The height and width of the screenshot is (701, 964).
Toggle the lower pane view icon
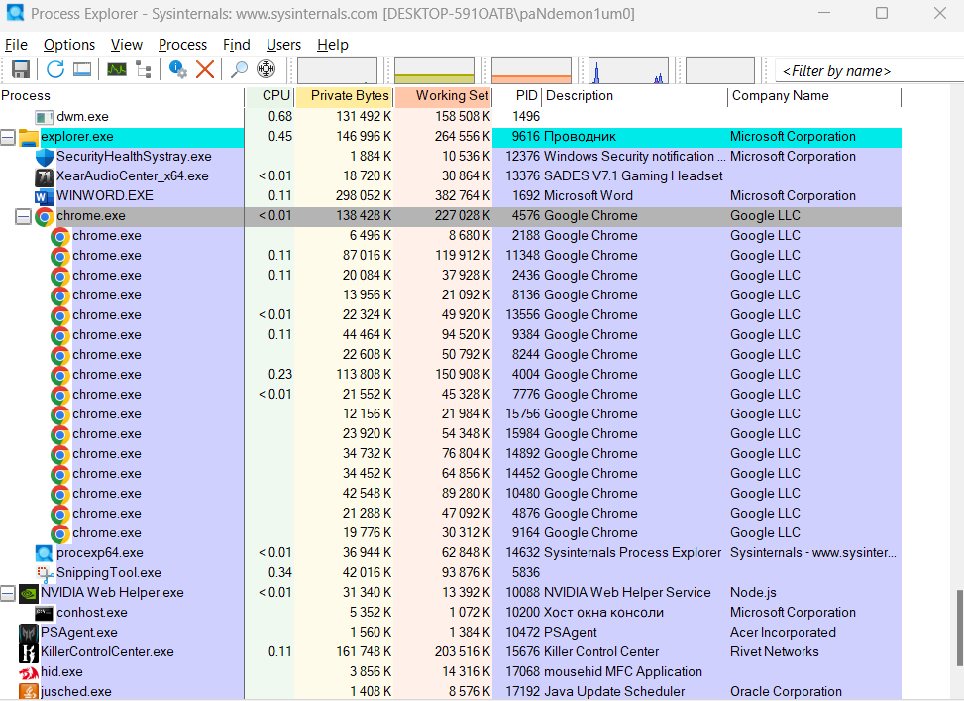tap(82, 69)
